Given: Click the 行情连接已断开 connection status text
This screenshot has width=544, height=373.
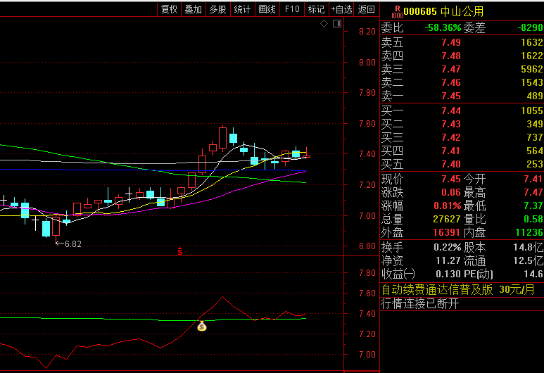Looking at the screenshot, I should tap(420, 304).
